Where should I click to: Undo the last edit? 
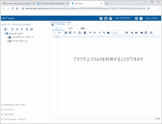tap(90, 33)
